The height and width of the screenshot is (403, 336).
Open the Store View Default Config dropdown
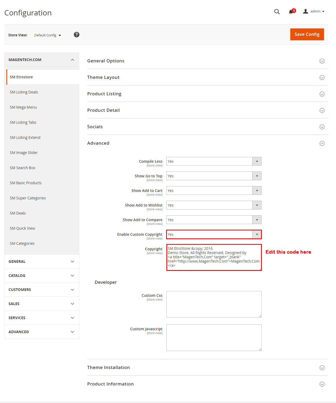pyautogui.click(x=48, y=35)
